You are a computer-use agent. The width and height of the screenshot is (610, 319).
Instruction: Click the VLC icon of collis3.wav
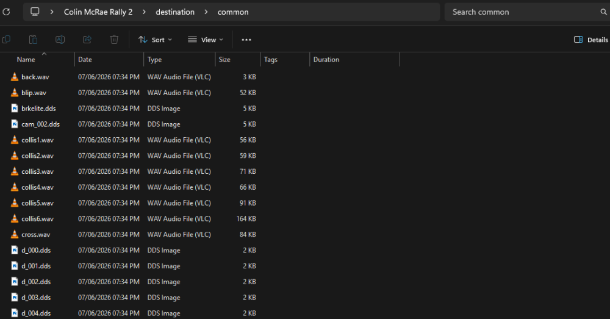[x=15, y=171]
